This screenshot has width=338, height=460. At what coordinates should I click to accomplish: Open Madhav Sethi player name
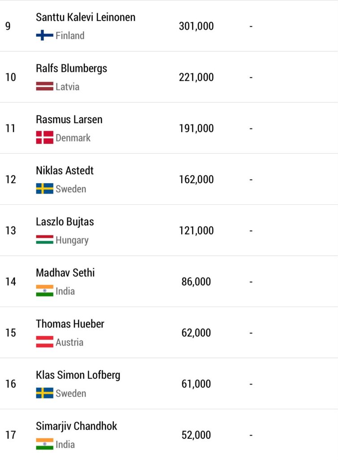[65, 273]
